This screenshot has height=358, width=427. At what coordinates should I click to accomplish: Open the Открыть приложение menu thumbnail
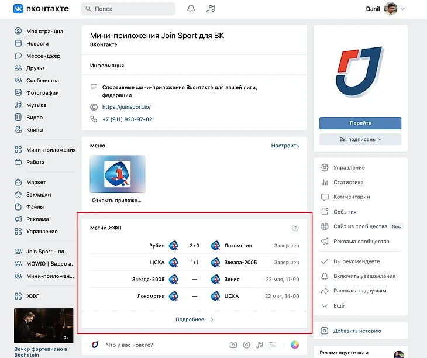coord(117,175)
